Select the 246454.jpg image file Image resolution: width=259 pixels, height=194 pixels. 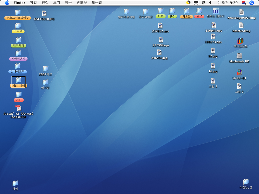[159, 53]
